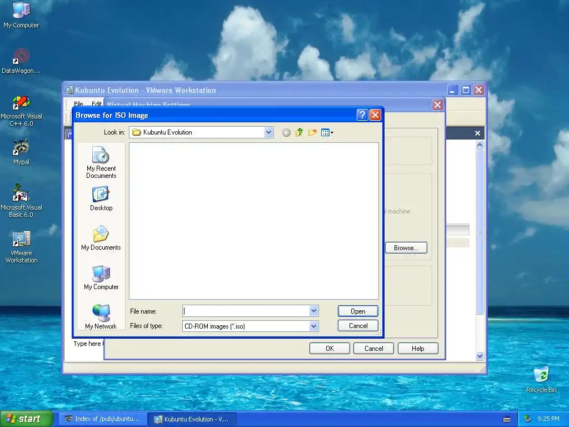Expand the File name dropdown arrow

[x=314, y=311]
